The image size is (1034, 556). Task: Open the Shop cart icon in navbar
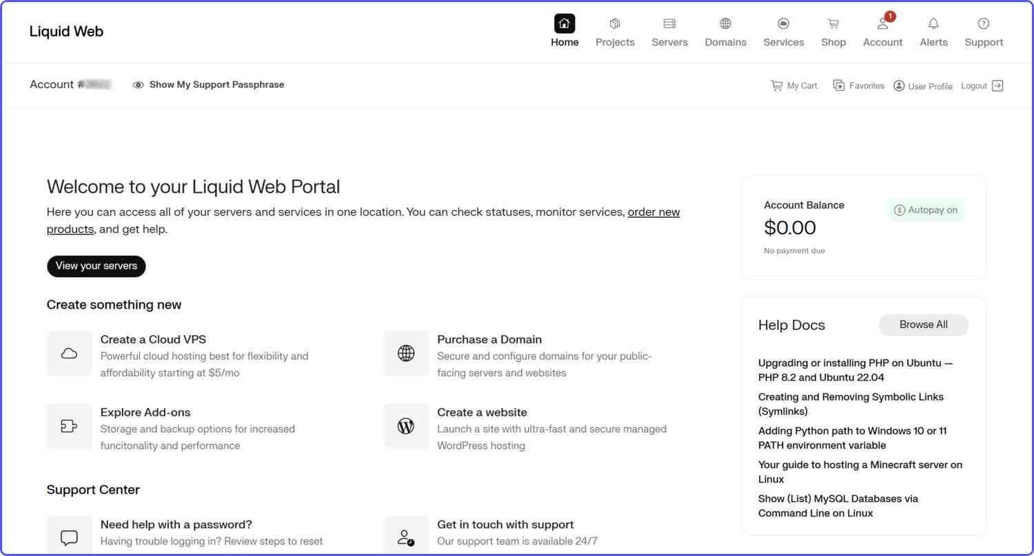(833, 23)
